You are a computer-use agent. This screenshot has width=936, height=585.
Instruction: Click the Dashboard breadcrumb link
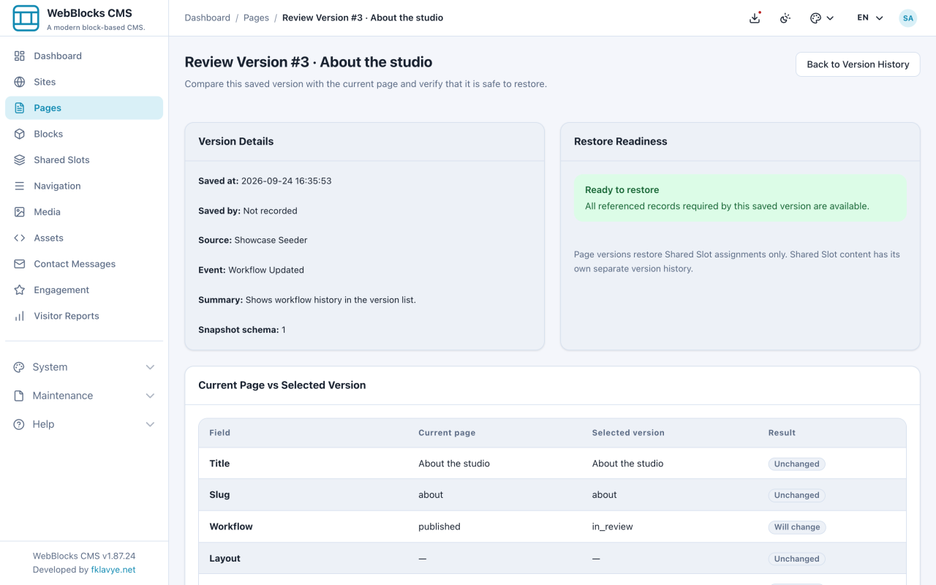pyautogui.click(x=208, y=18)
